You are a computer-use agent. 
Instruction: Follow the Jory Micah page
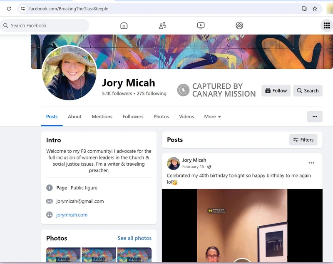276,91
